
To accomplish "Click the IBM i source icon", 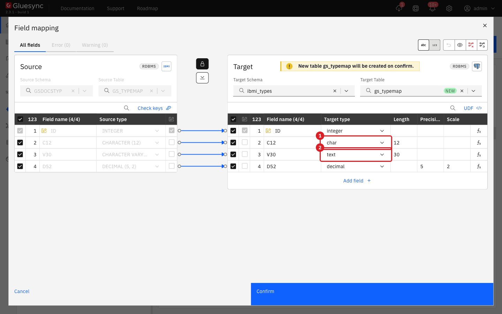I will [166, 66].
